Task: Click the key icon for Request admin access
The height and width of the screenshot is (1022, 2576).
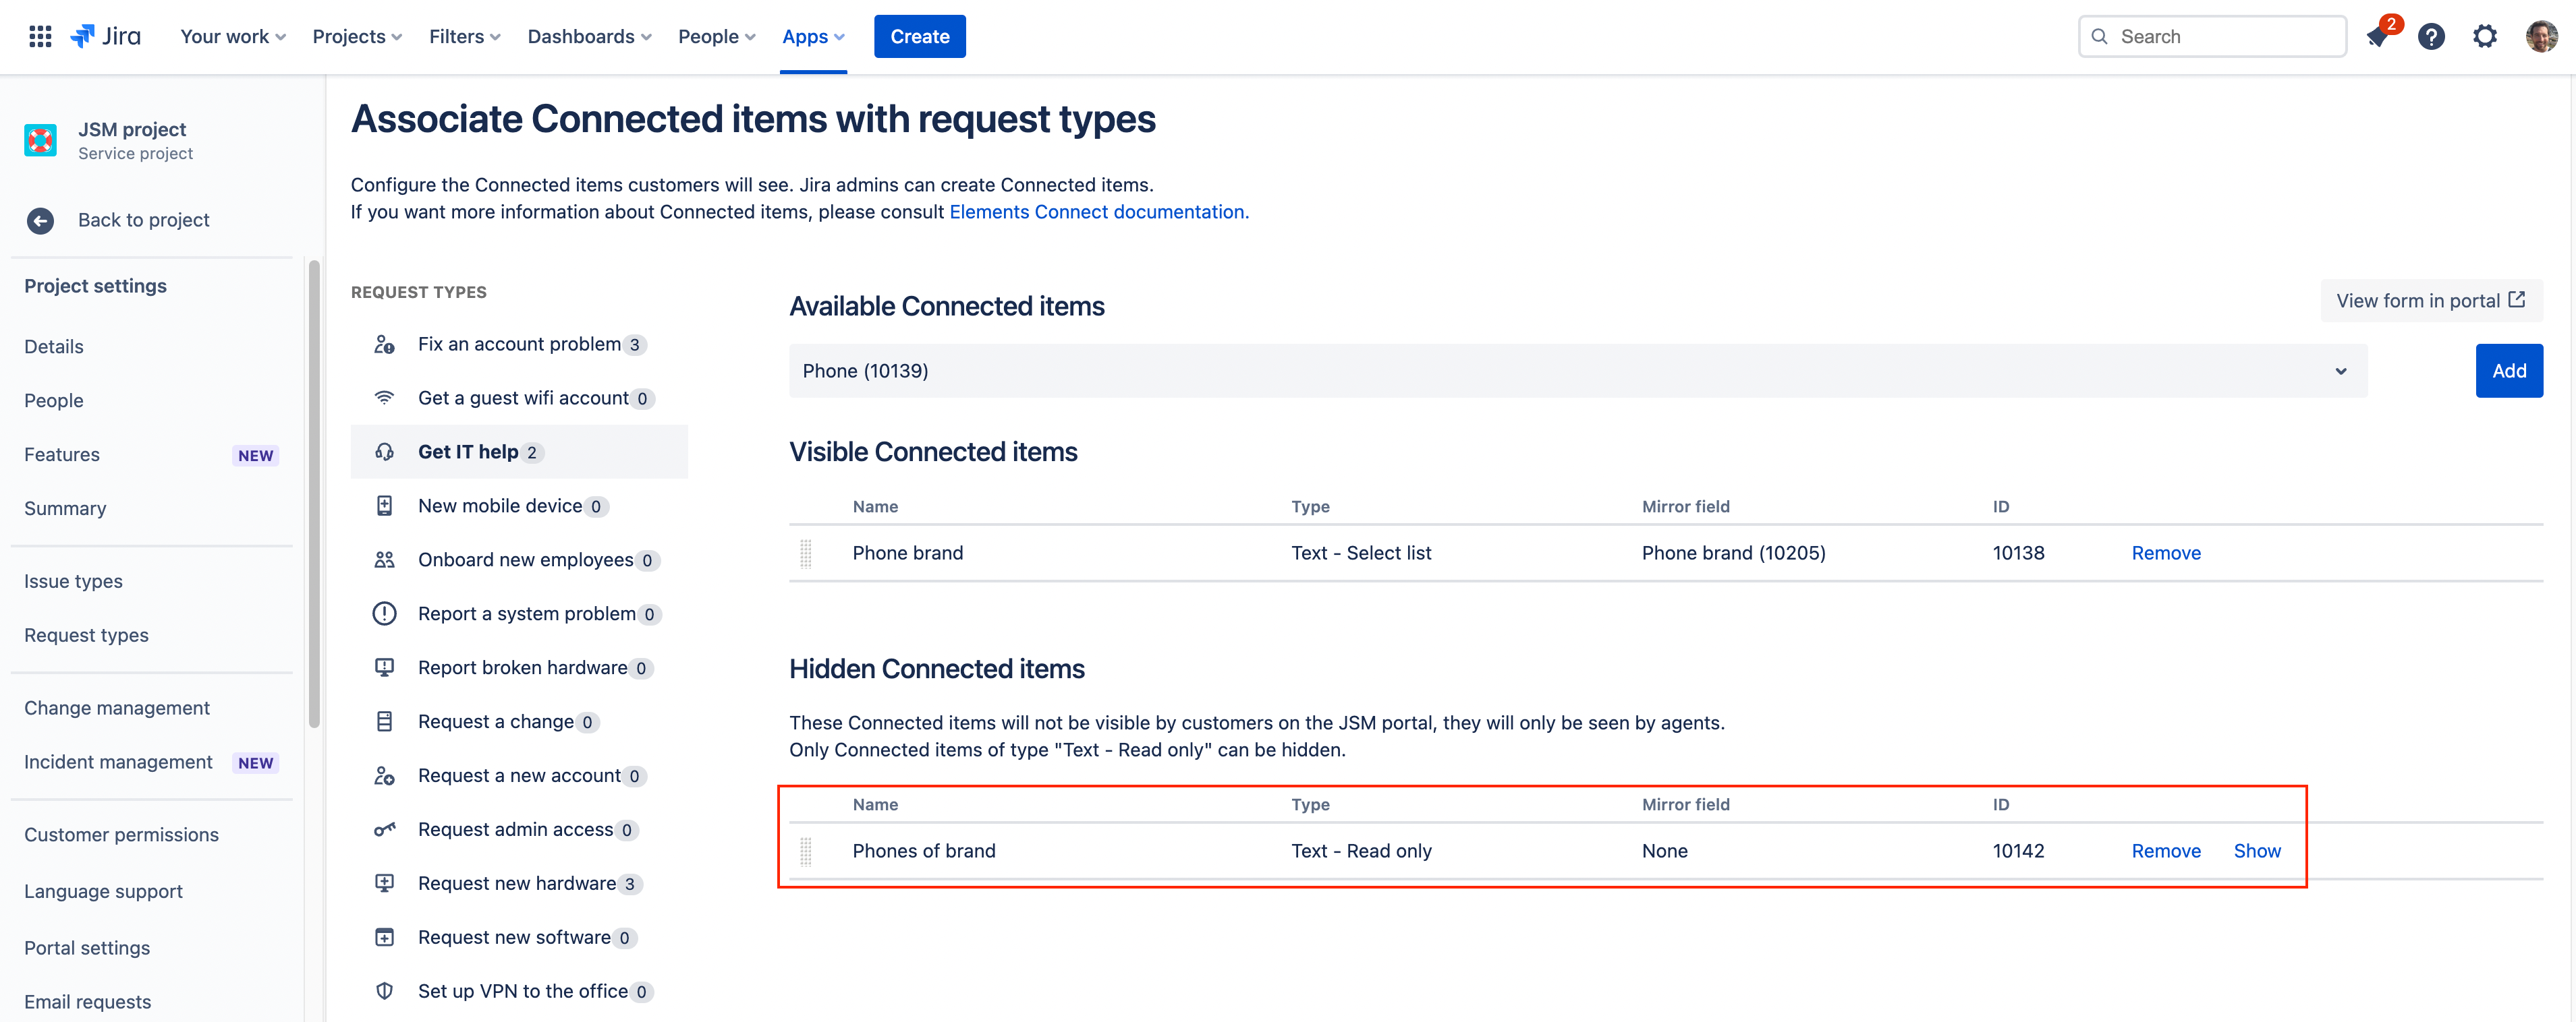Action: [x=385, y=829]
